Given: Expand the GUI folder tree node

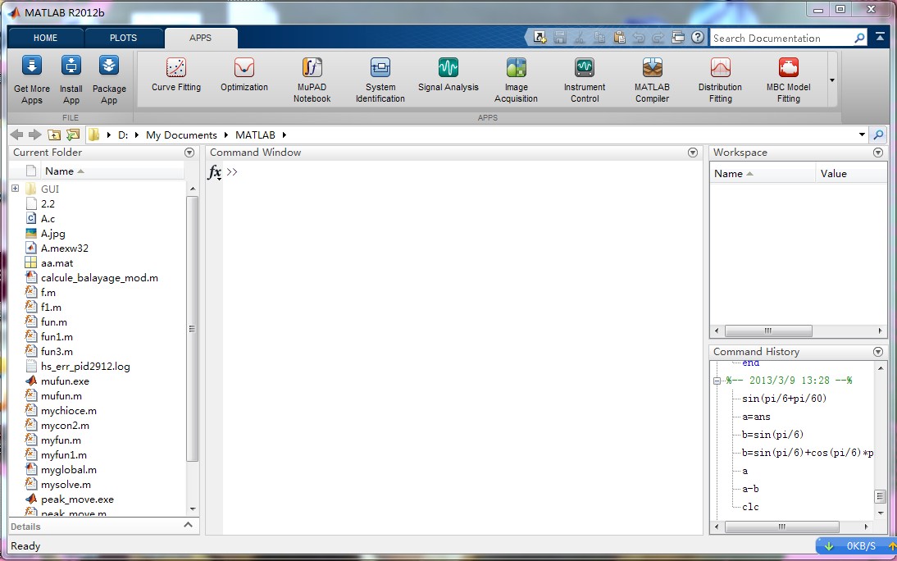Looking at the screenshot, I should [16, 189].
